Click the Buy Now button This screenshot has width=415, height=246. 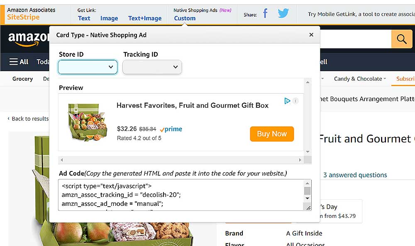[272, 134]
